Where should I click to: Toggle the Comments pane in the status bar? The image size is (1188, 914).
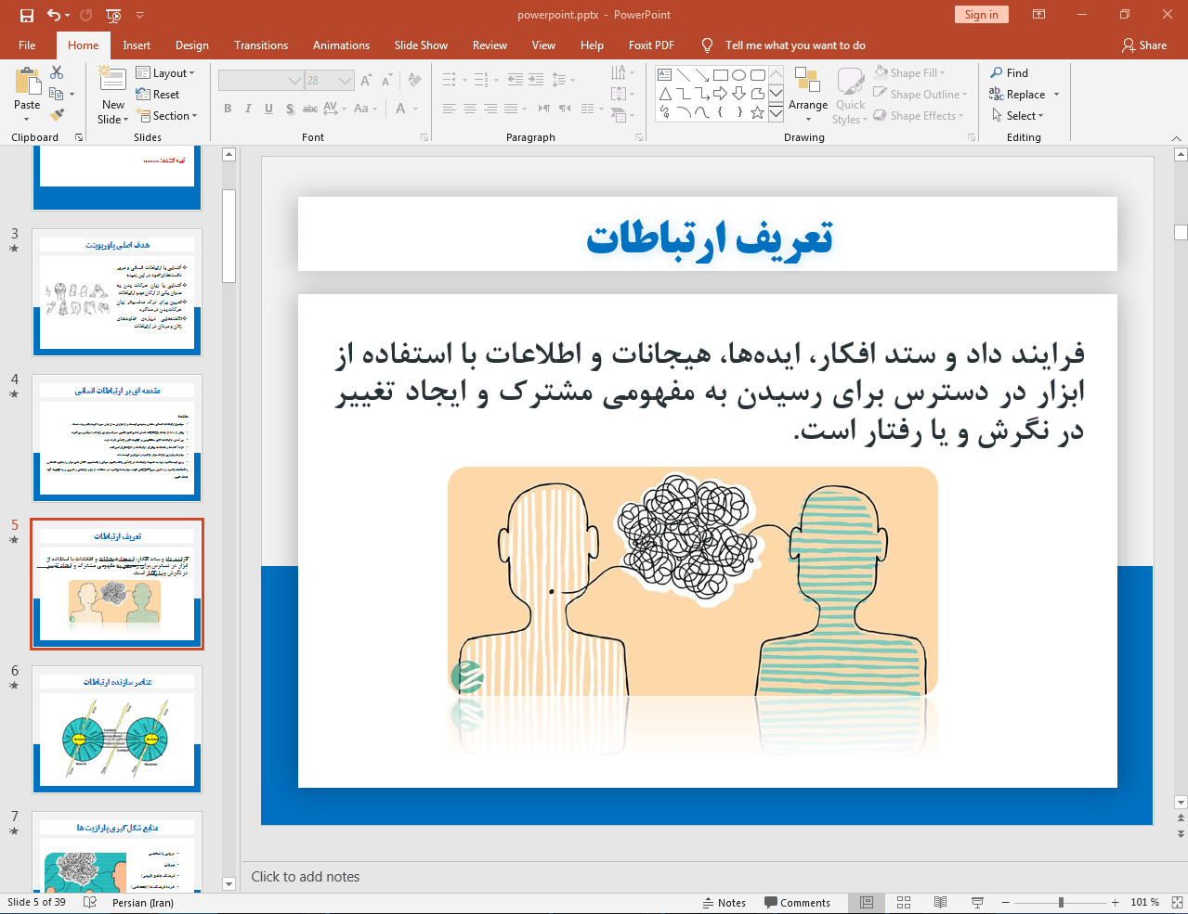pos(797,903)
